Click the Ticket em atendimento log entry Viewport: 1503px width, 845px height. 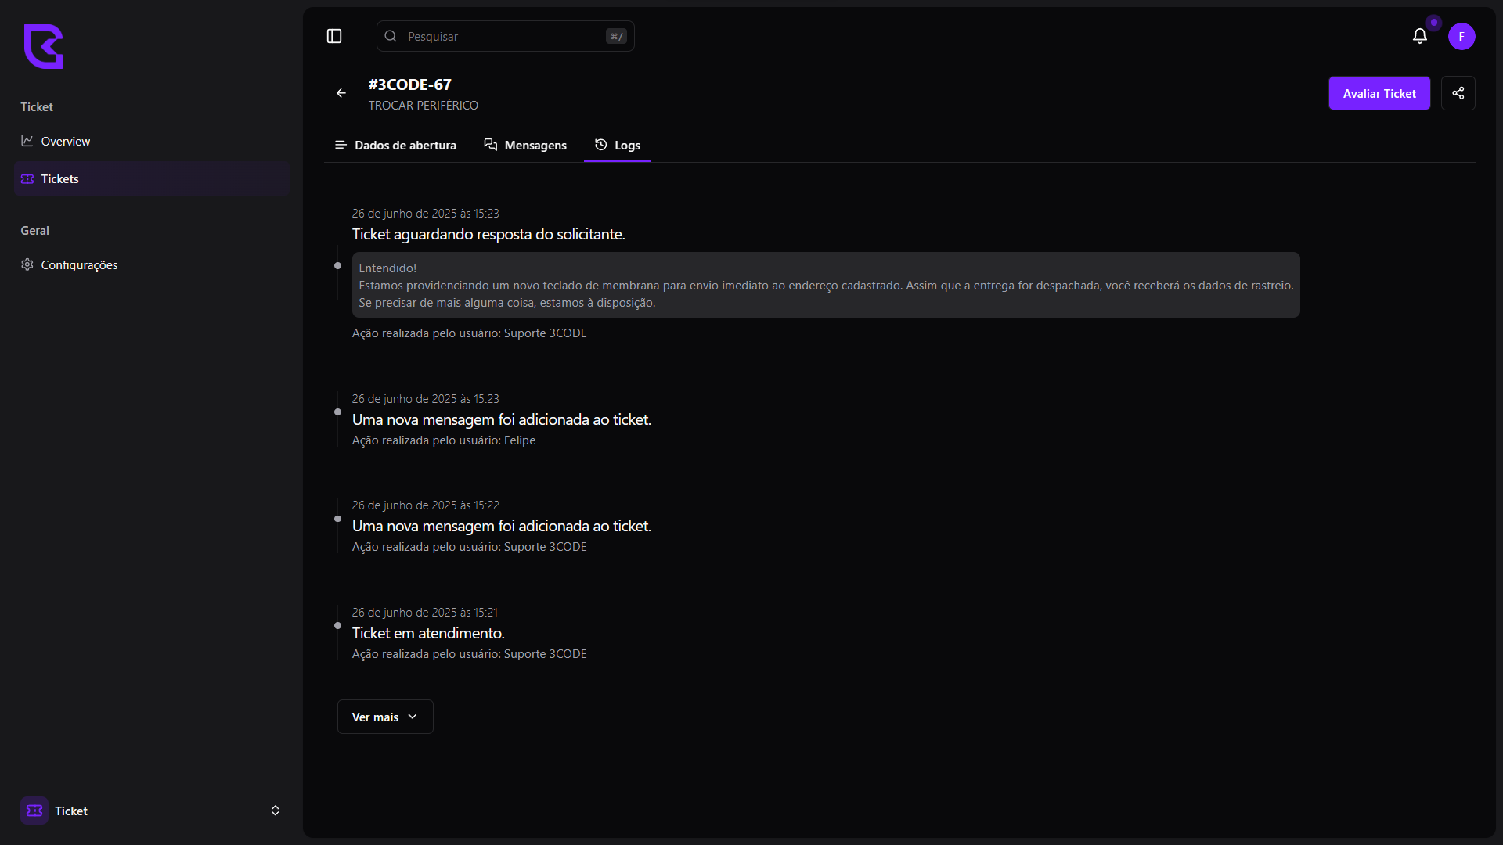(x=428, y=633)
